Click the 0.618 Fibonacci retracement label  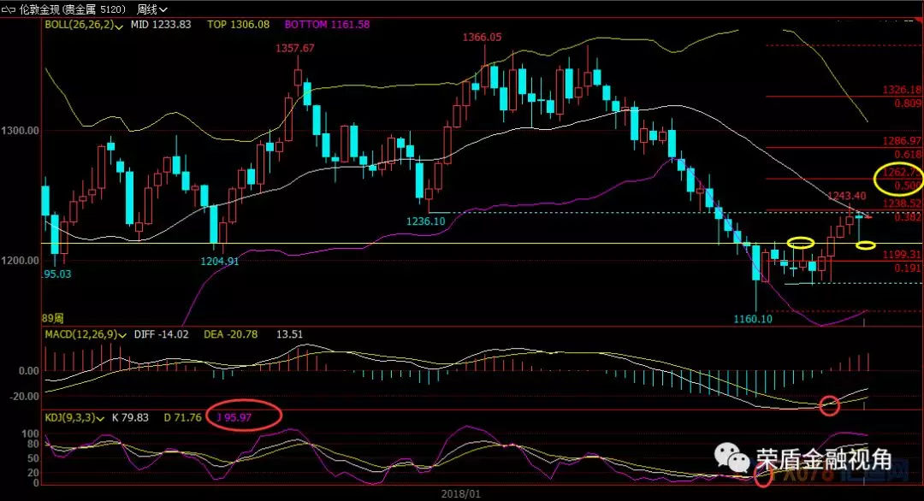pyautogui.click(x=907, y=153)
